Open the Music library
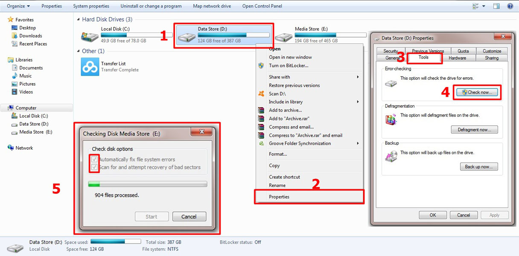 click(x=26, y=76)
